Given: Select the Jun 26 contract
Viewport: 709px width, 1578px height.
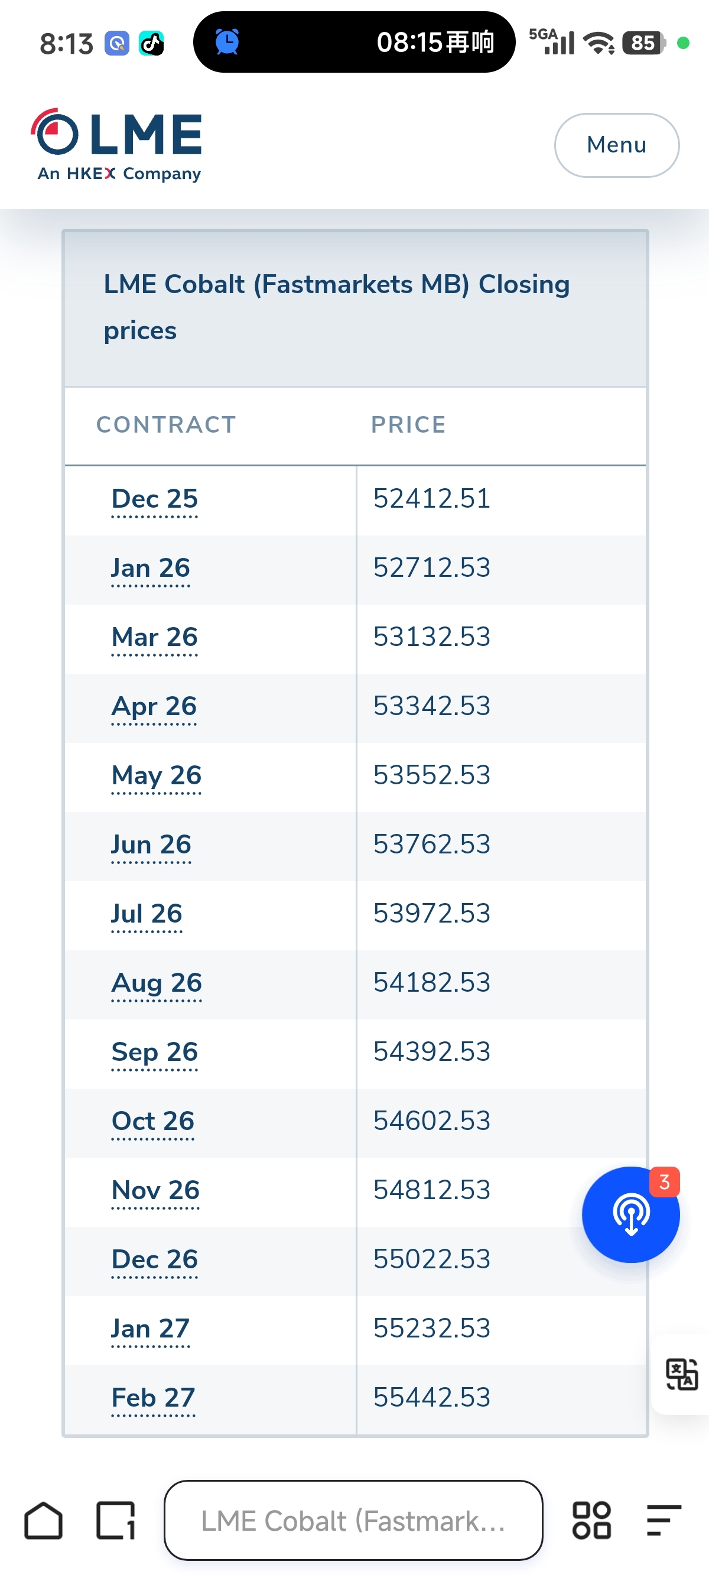Looking at the screenshot, I should 151,845.
